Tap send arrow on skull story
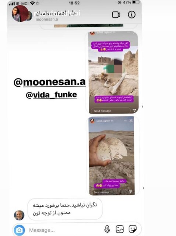Screen dimensions: 176x236 (130, 192)
